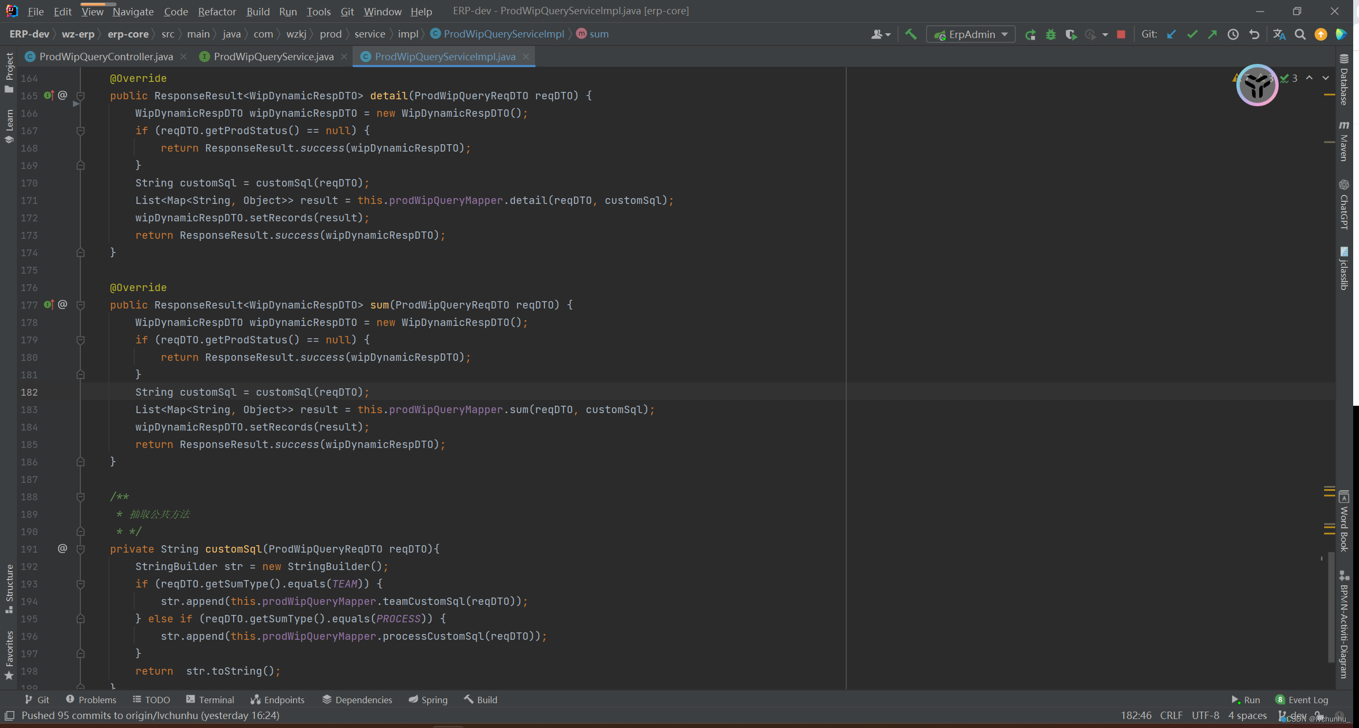Click the Git update project blue arrow
1359x728 pixels.
pyautogui.click(x=1171, y=34)
